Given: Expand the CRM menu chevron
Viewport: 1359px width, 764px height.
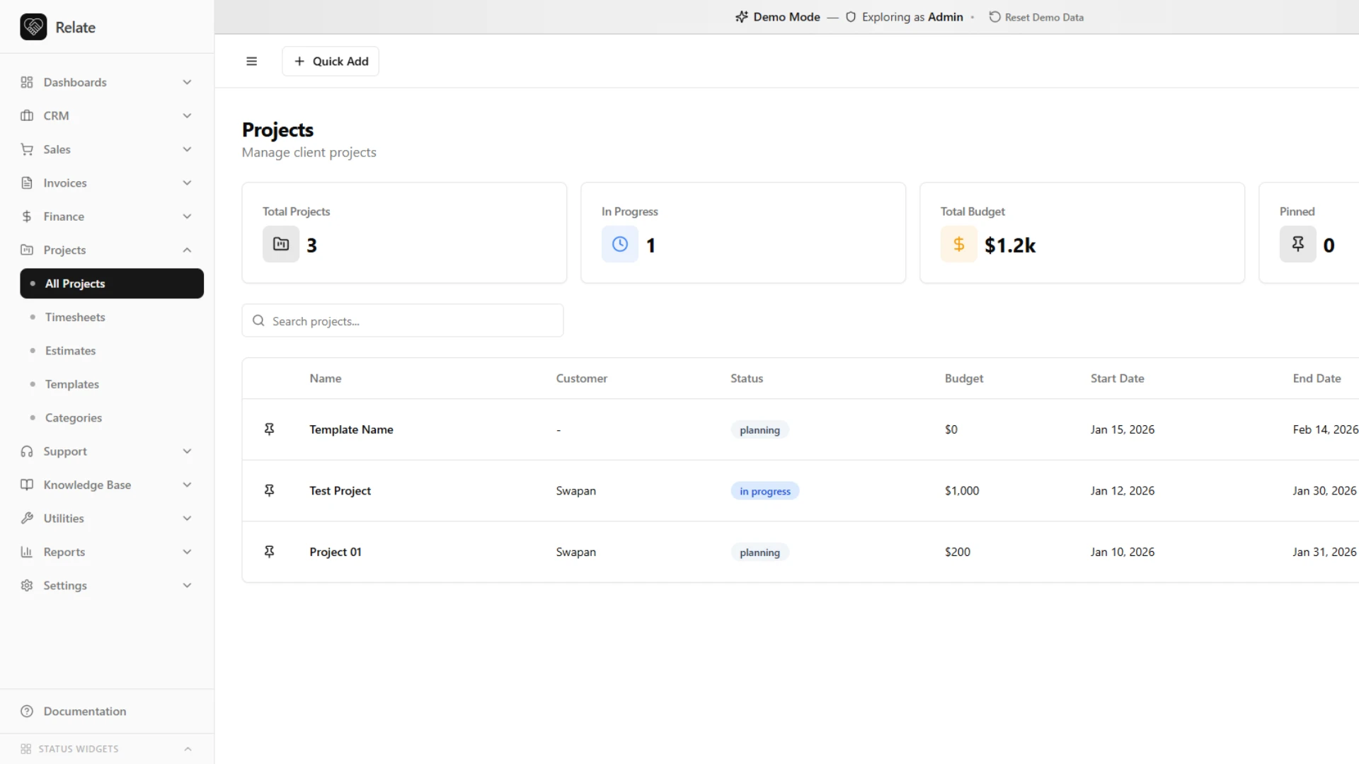Looking at the screenshot, I should tap(187, 115).
